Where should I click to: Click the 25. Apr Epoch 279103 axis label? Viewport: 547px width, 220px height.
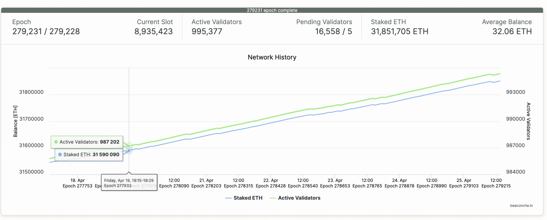pyautogui.click(x=464, y=183)
